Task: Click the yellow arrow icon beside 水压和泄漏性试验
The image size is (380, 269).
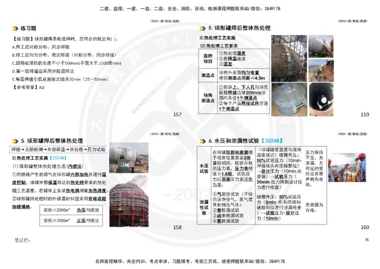Action: tap(203, 141)
